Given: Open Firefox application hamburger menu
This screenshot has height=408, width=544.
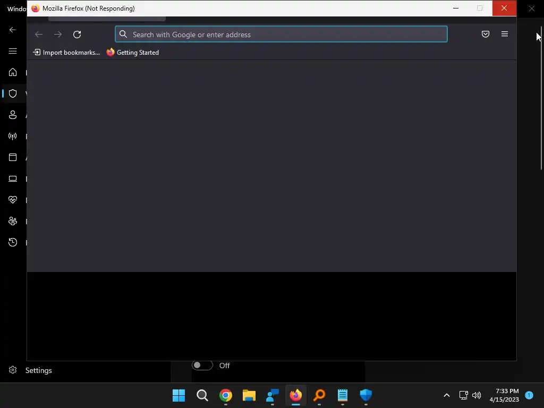Looking at the screenshot, I should 505,34.
